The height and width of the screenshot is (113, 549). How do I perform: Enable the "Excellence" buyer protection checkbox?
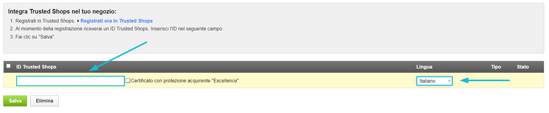coord(128,81)
